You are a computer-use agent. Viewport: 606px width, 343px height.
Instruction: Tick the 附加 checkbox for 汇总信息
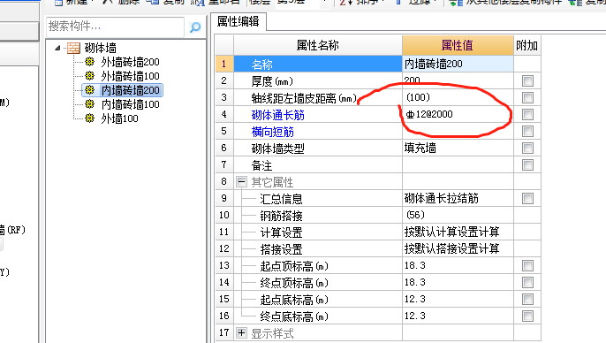(x=527, y=198)
